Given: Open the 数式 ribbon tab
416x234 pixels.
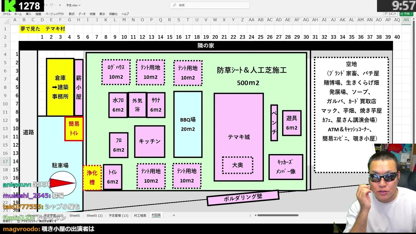Looking at the screenshot, I should coord(71,14).
